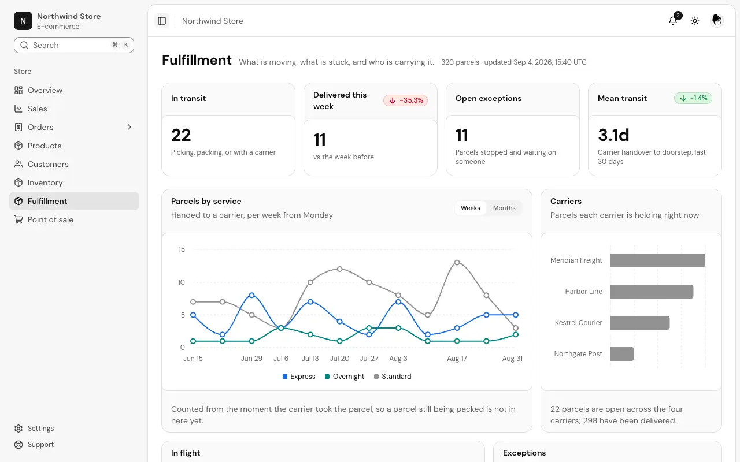This screenshot has width=740, height=462.
Task: Go to Sales in sidebar
Action: click(x=74, y=109)
